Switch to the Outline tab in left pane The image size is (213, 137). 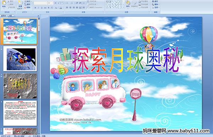point(10,16)
